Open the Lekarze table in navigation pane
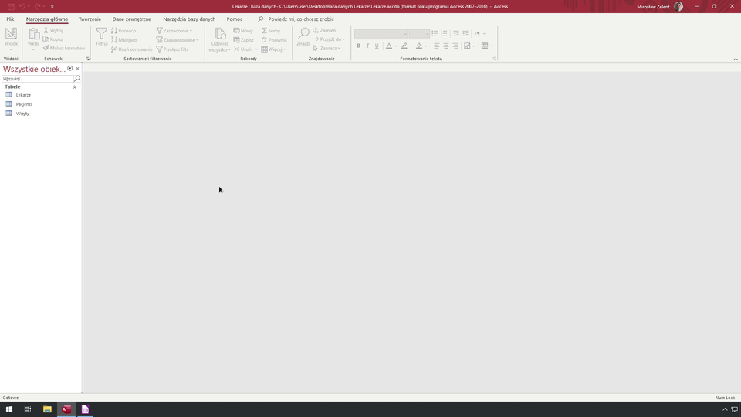Image resolution: width=741 pixels, height=417 pixels. [23, 95]
